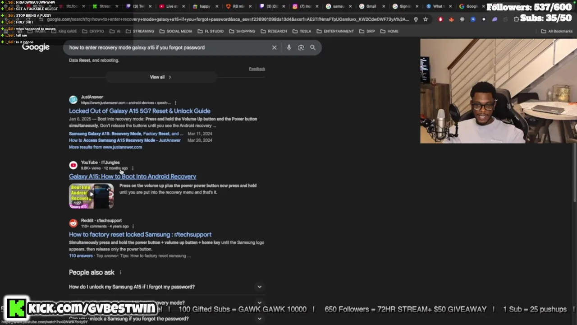
Task: Start voice search with the microphone icon
Action: [289, 47]
